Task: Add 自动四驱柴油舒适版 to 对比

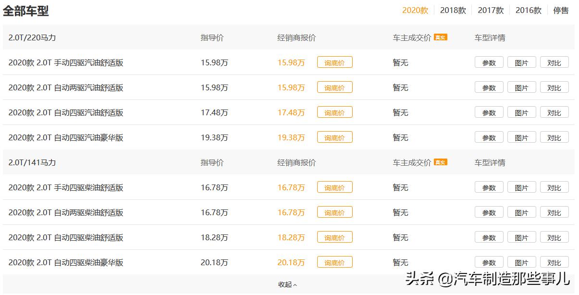Action: coord(554,237)
